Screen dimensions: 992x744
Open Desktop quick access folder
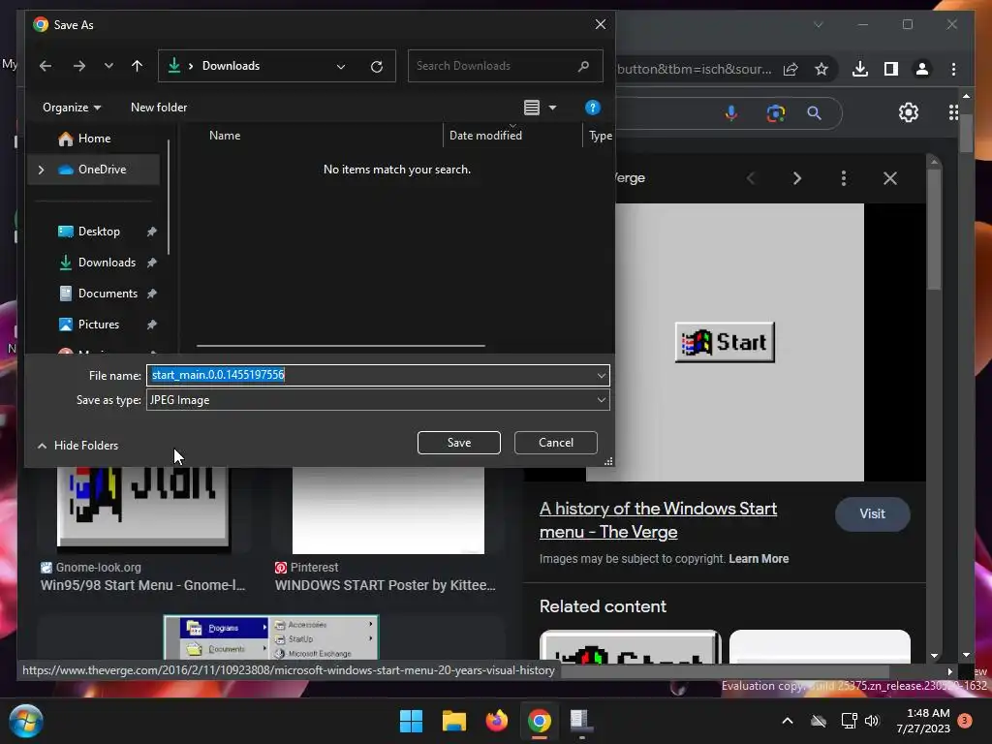pos(98,232)
